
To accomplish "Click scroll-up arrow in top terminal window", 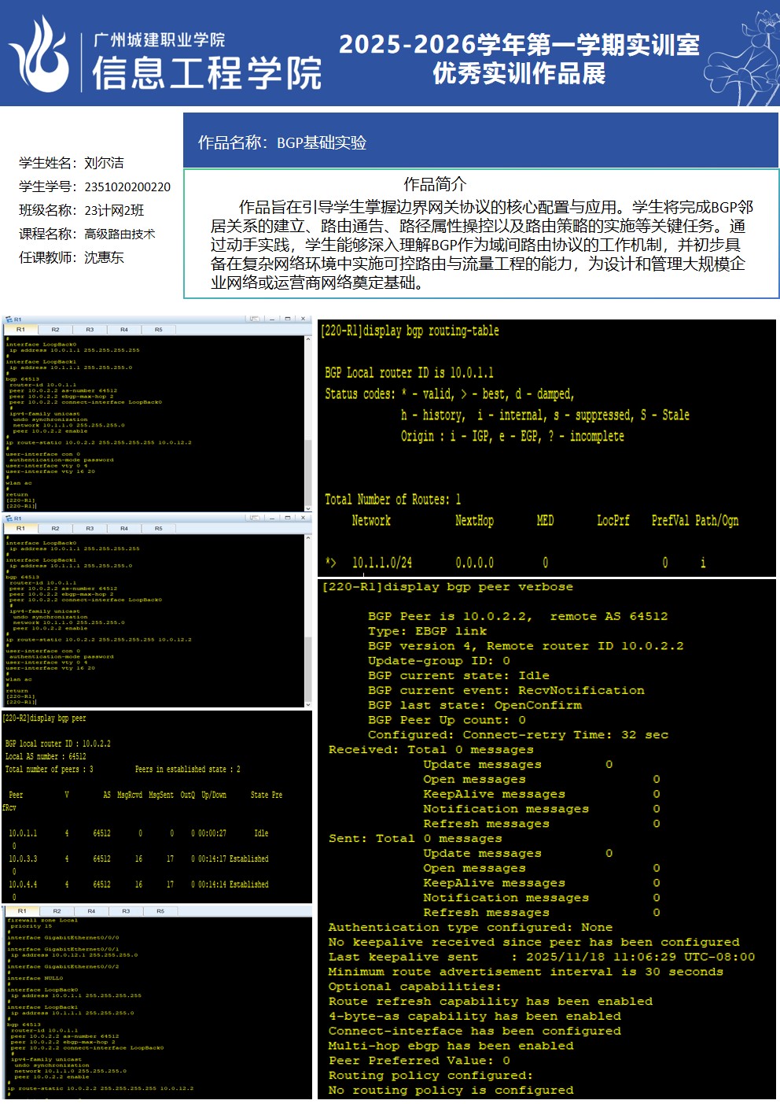I will pos(308,339).
